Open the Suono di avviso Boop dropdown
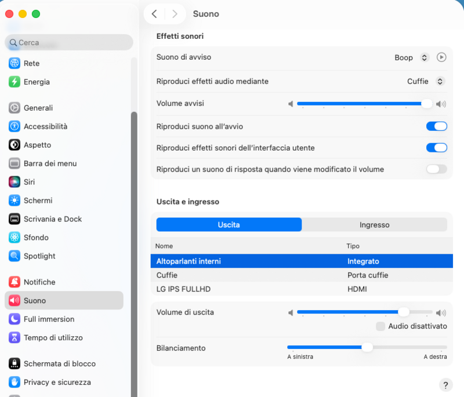Image resolution: width=464 pixels, height=397 pixels. (424, 57)
